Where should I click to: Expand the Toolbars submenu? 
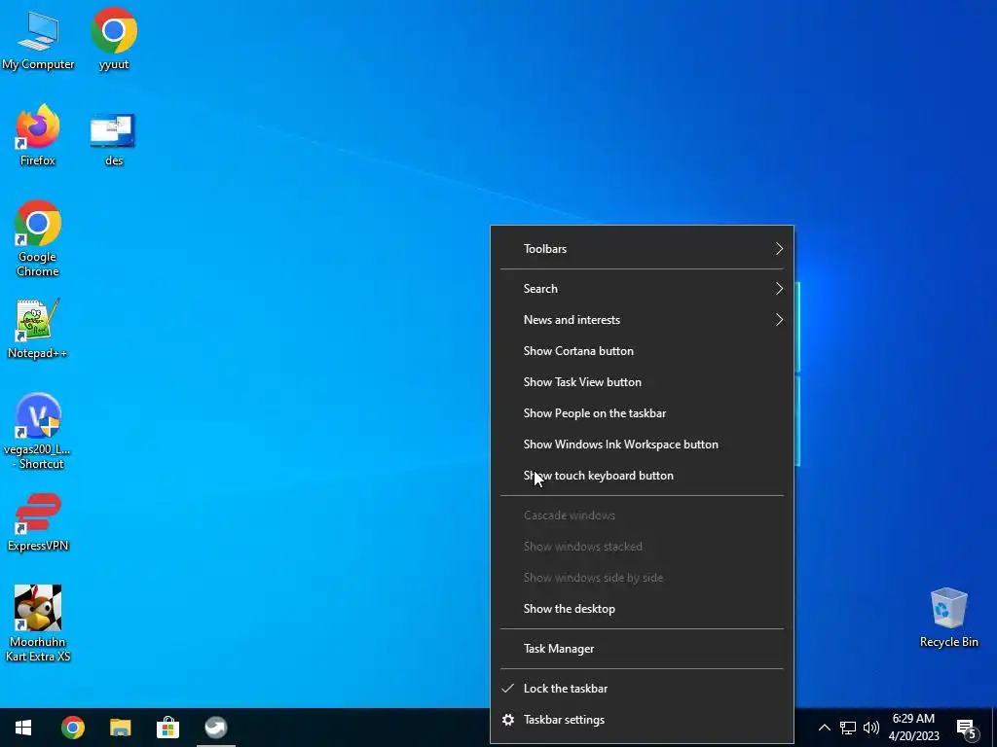pyautogui.click(x=643, y=249)
